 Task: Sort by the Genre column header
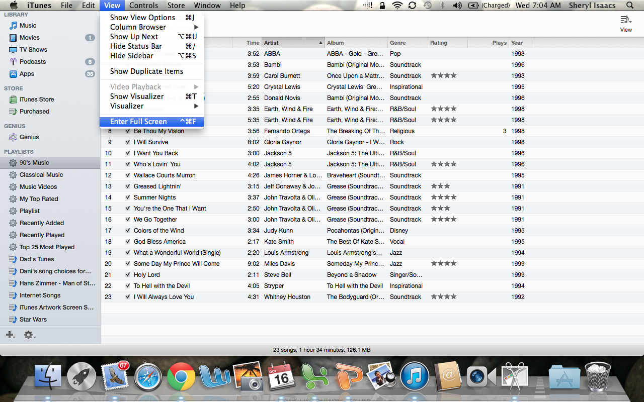pos(408,43)
